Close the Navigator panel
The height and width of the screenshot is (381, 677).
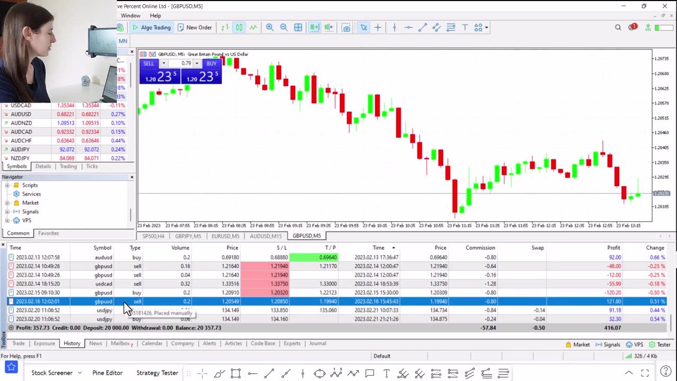pyautogui.click(x=132, y=177)
